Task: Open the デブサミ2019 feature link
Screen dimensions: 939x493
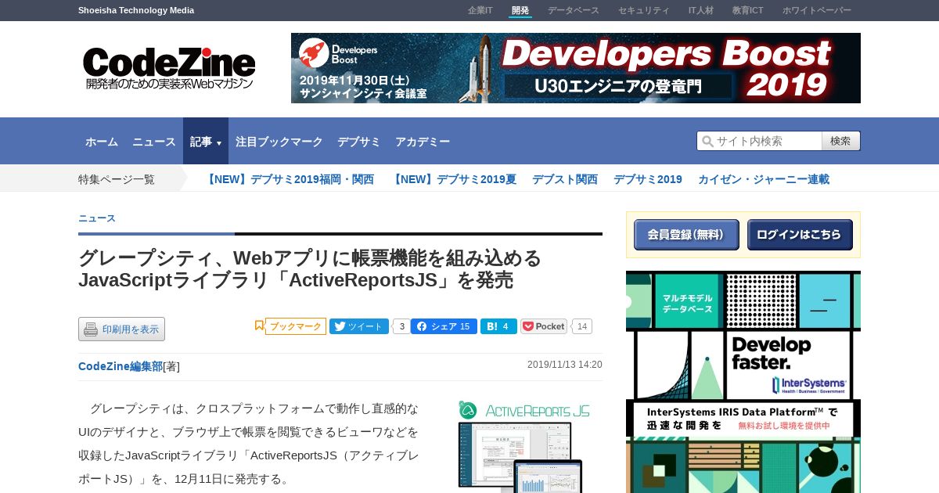Action: tap(648, 179)
